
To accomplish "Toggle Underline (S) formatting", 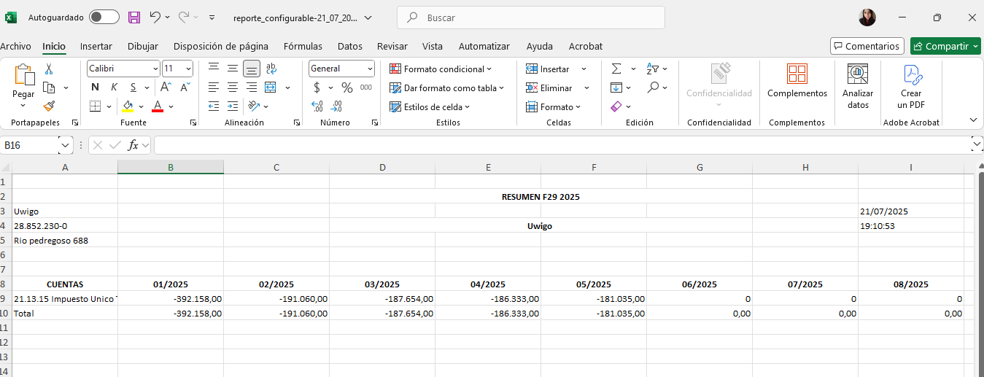I will tap(133, 88).
